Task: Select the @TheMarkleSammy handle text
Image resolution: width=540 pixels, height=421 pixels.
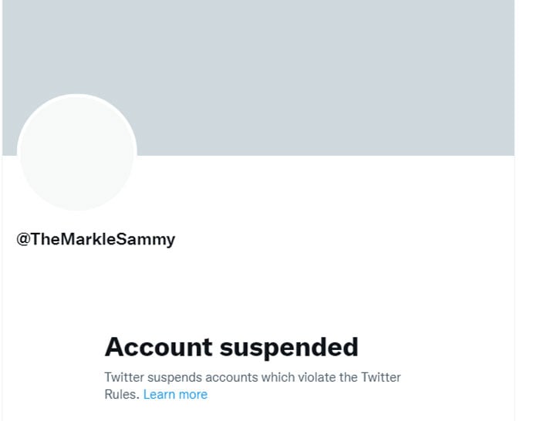Action: pyautogui.click(x=96, y=239)
